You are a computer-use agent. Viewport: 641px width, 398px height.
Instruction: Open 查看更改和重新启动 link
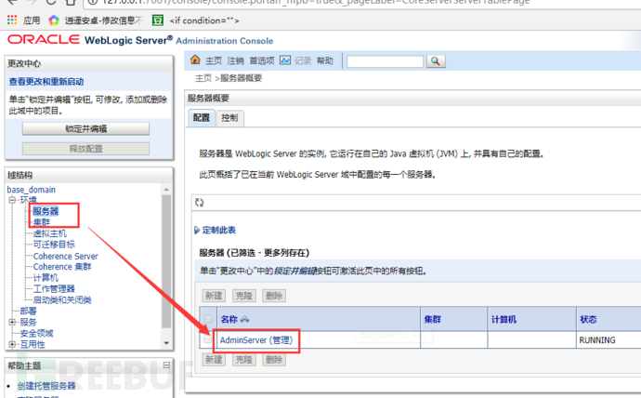(46, 82)
